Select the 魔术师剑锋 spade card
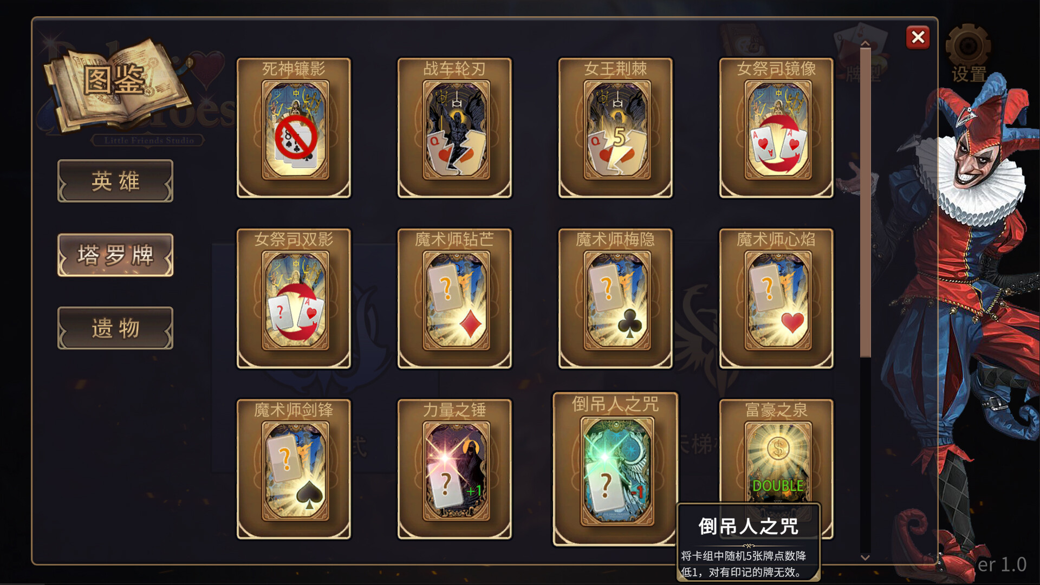Viewport: 1040px width, 585px height. (x=294, y=469)
